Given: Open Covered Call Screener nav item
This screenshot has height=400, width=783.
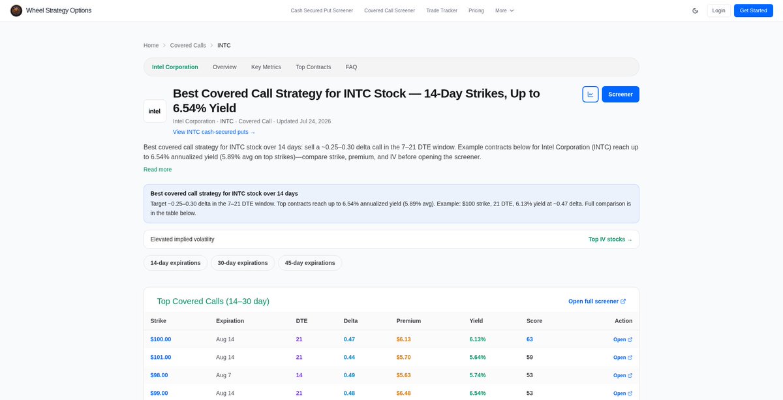Looking at the screenshot, I should click(x=390, y=10).
